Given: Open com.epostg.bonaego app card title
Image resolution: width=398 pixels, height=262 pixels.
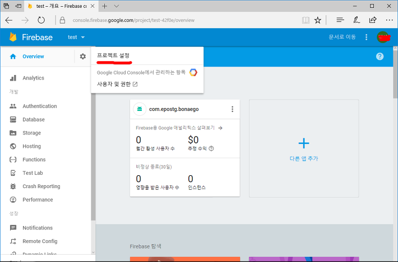Looking at the screenshot, I should 174,109.
